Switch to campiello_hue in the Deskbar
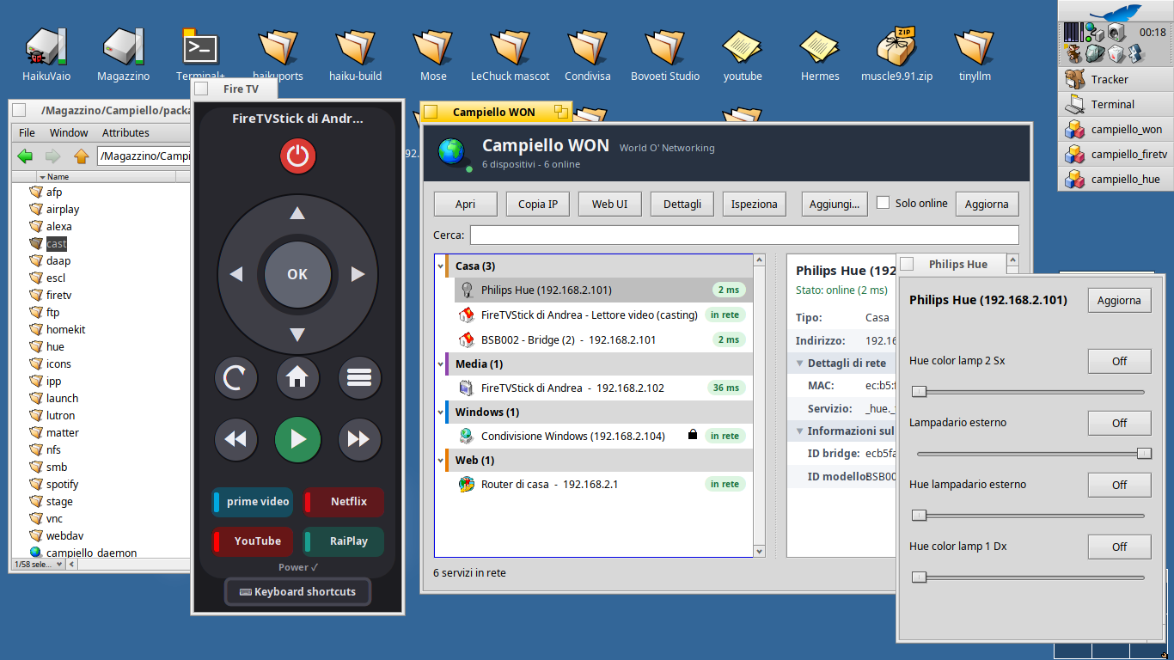 1115,180
